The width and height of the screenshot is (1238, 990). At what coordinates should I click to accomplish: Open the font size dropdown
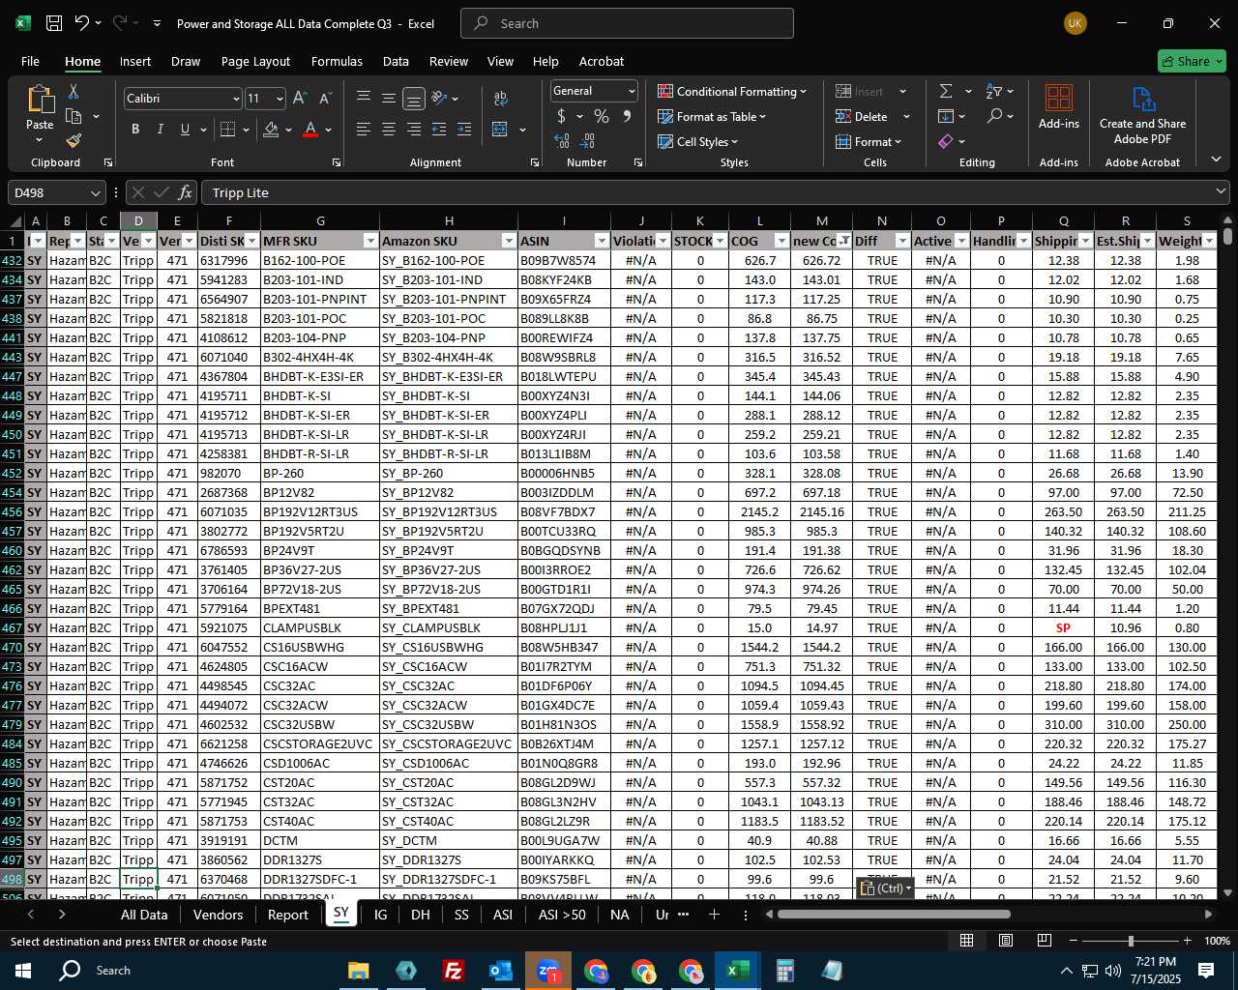[280, 99]
